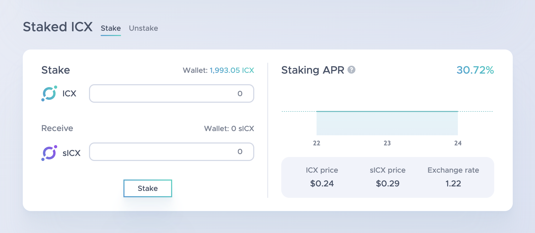Click the Staking APR heading

(313, 70)
